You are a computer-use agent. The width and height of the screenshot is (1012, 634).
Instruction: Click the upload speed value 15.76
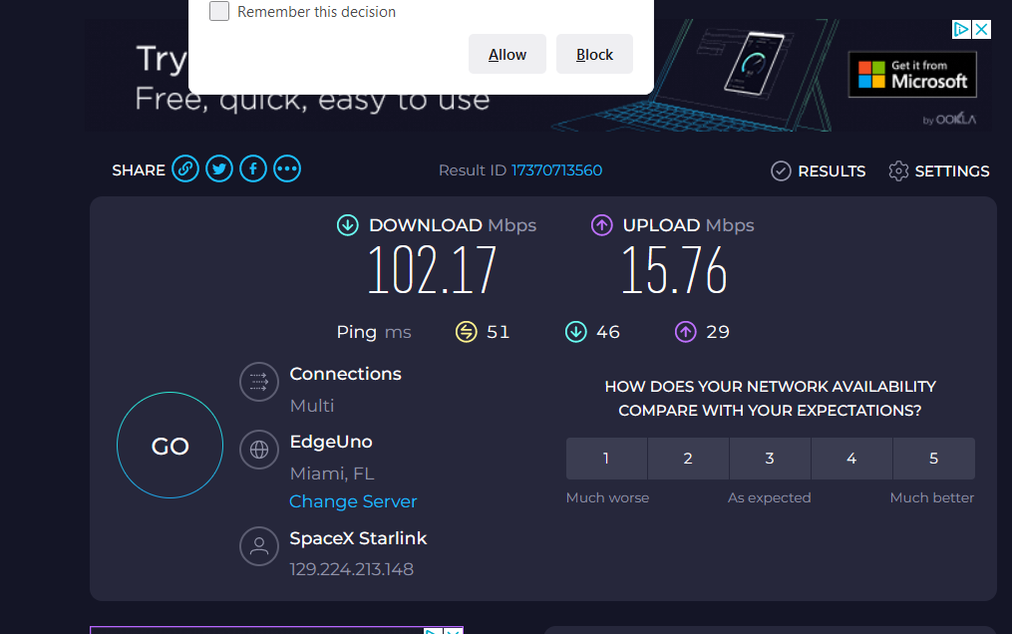(x=674, y=270)
